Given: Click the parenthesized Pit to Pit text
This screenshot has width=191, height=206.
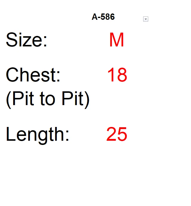Looking at the screenshot, I should pos(48,99).
